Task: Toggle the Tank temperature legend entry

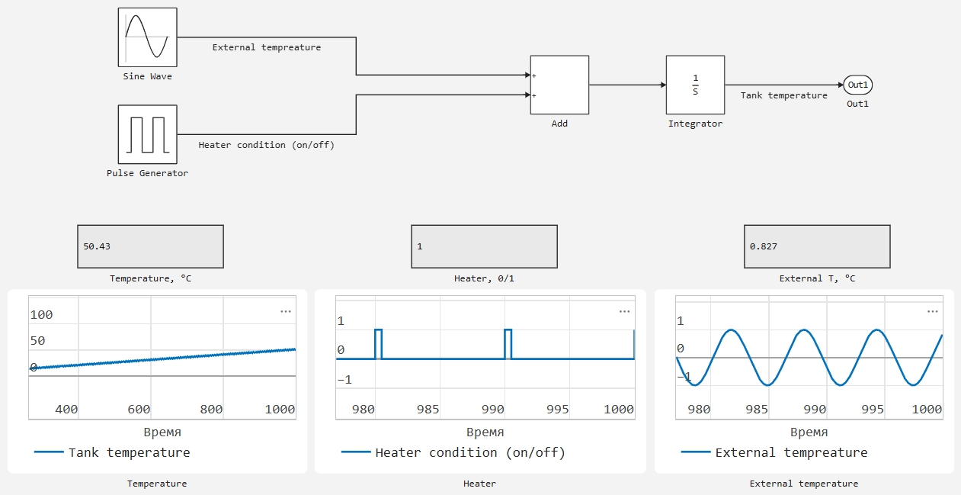Action: (112, 452)
